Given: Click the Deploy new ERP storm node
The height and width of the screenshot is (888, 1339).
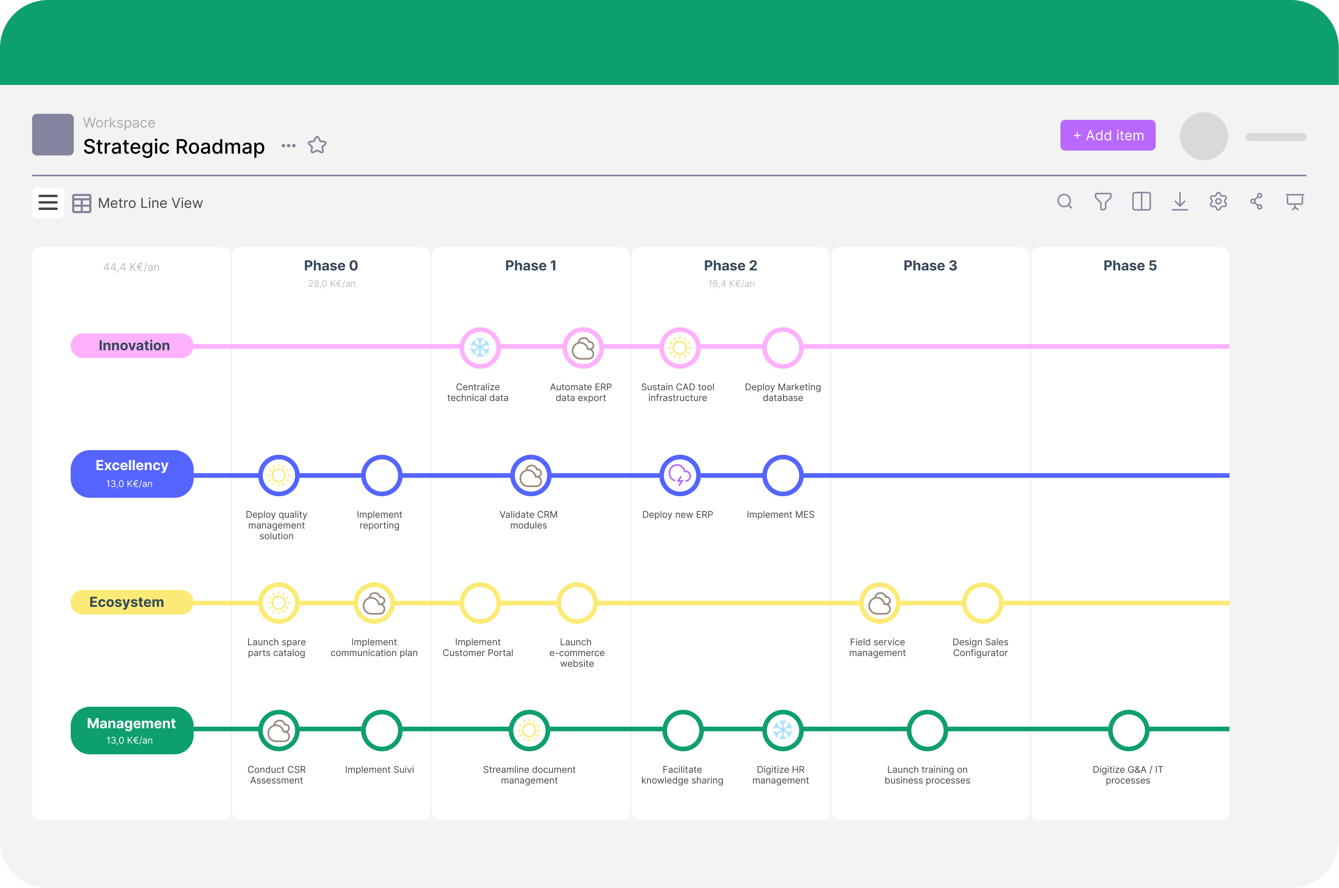Looking at the screenshot, I should (680, 476).
